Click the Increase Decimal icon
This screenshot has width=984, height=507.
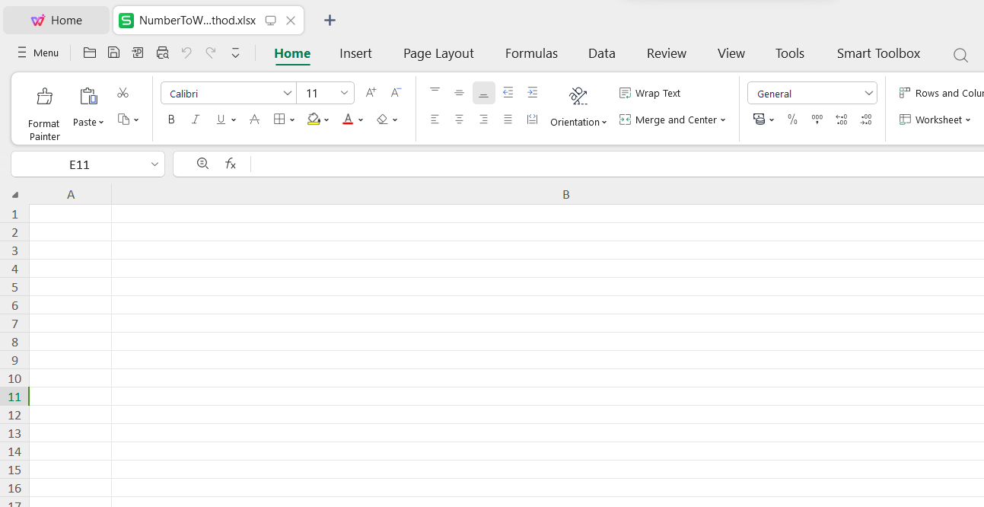(841, 120)
